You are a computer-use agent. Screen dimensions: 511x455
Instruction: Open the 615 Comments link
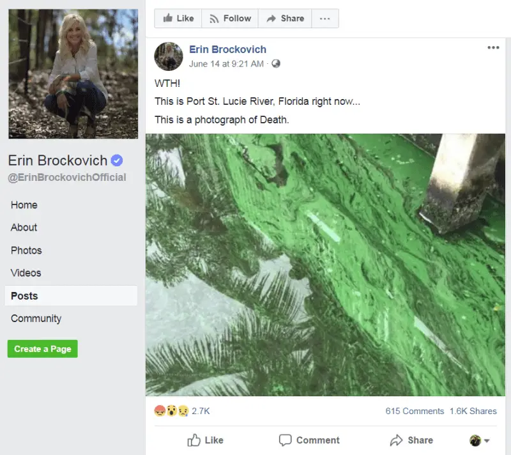(x=415, y=411)
